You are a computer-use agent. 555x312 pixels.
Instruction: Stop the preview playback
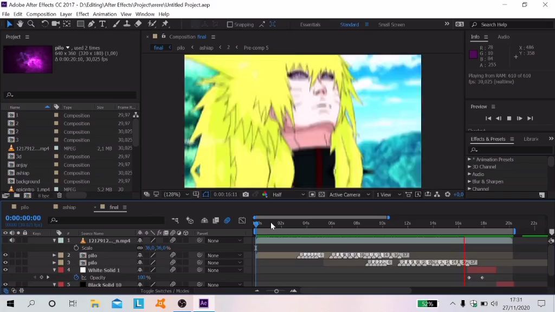coord(509,119)
